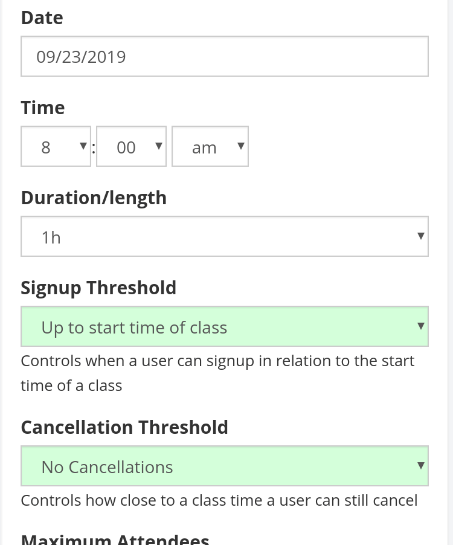Viewport: 453px width, 545px height.
Task: Open the am/pm selector
Action: (x=210, y=146)
